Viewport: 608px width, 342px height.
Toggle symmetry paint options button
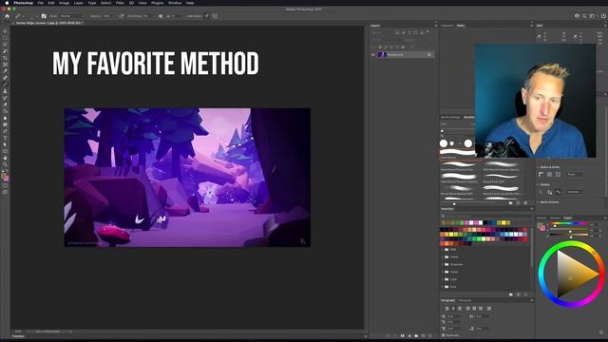215,16
